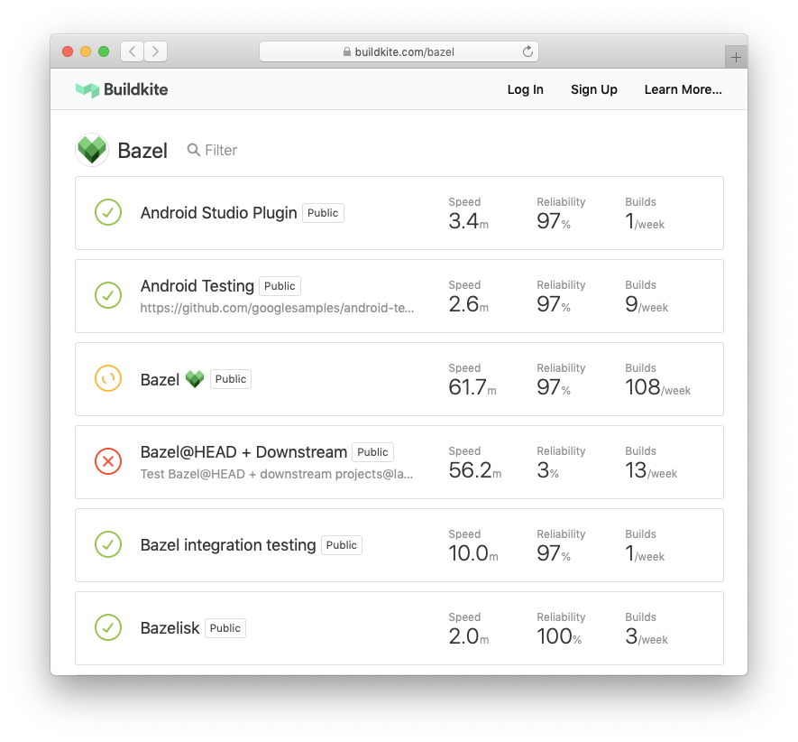
Task: Click the passing status icon beside Bazelisk
Action: [108, 627]
